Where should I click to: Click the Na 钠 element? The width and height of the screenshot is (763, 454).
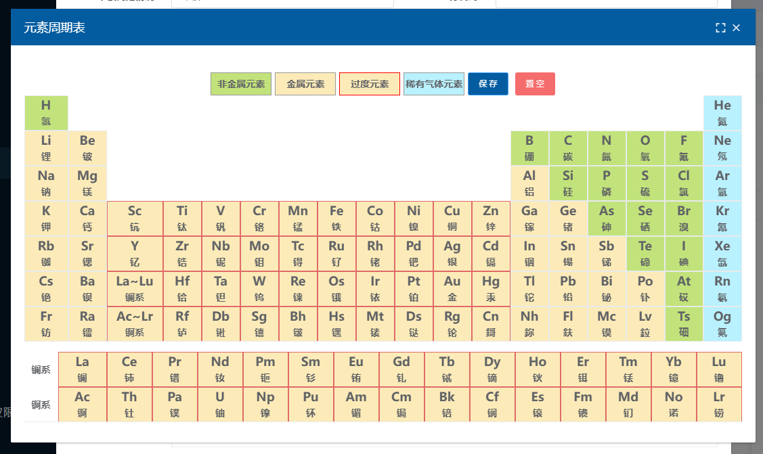click(x=46, y=183)
